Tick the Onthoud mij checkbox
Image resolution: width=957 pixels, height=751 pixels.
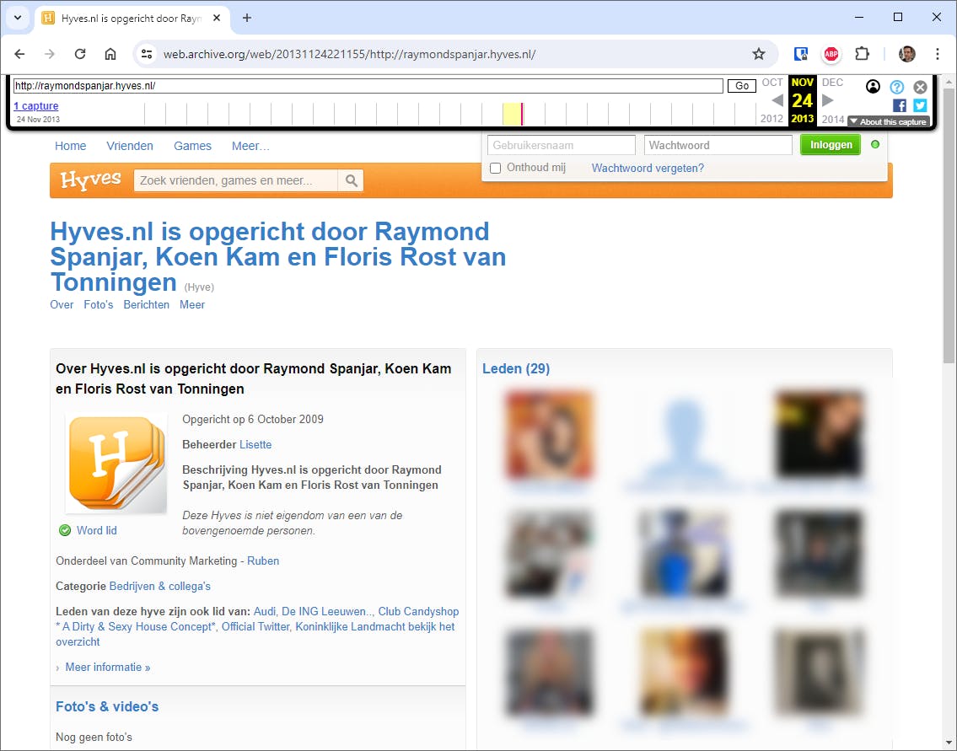coord(496,169)
